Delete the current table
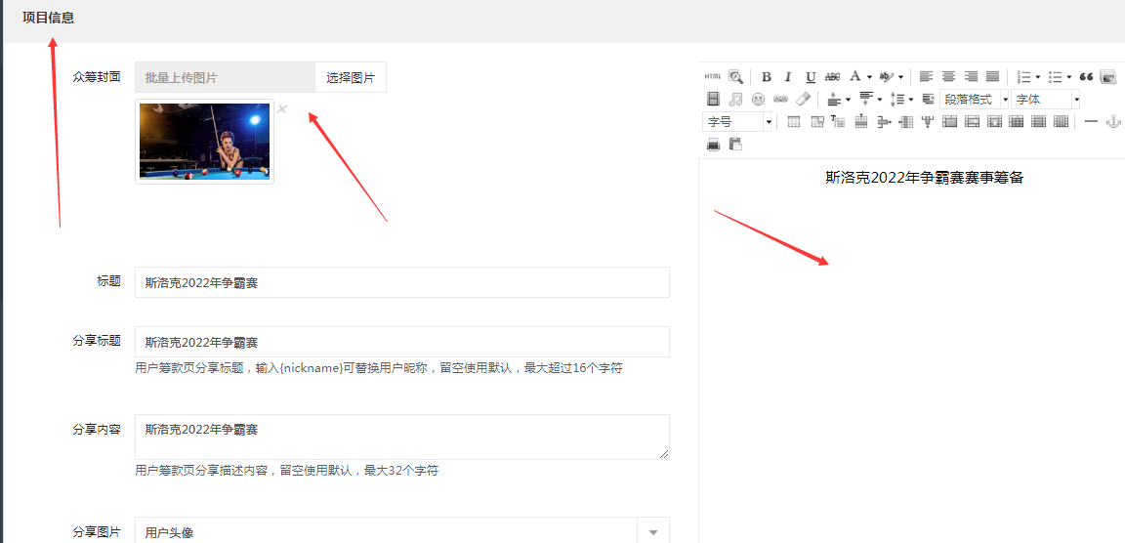 pyautogui.click(x=816, y=121)
